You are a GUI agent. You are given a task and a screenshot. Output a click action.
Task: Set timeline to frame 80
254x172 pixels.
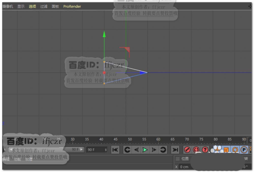[215, 140]
